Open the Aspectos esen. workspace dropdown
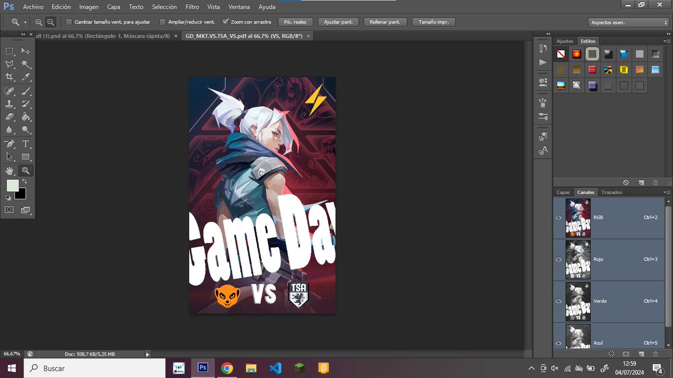 tap(628, 22)
